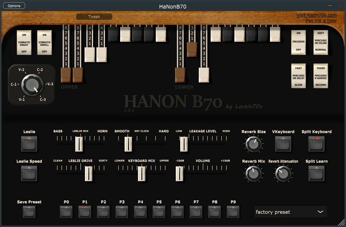
Task: Select preset P2 button
Action: 103,212
